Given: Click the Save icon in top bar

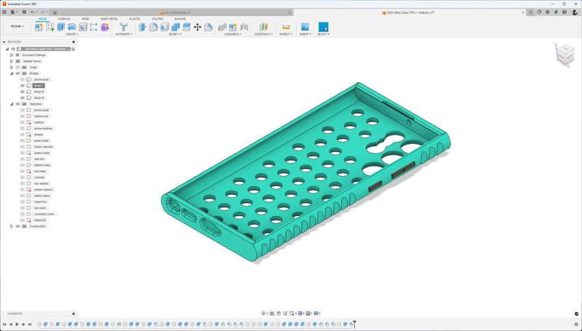Looking at the screenshot, I should pyautogui.click(x=24, y=12).
